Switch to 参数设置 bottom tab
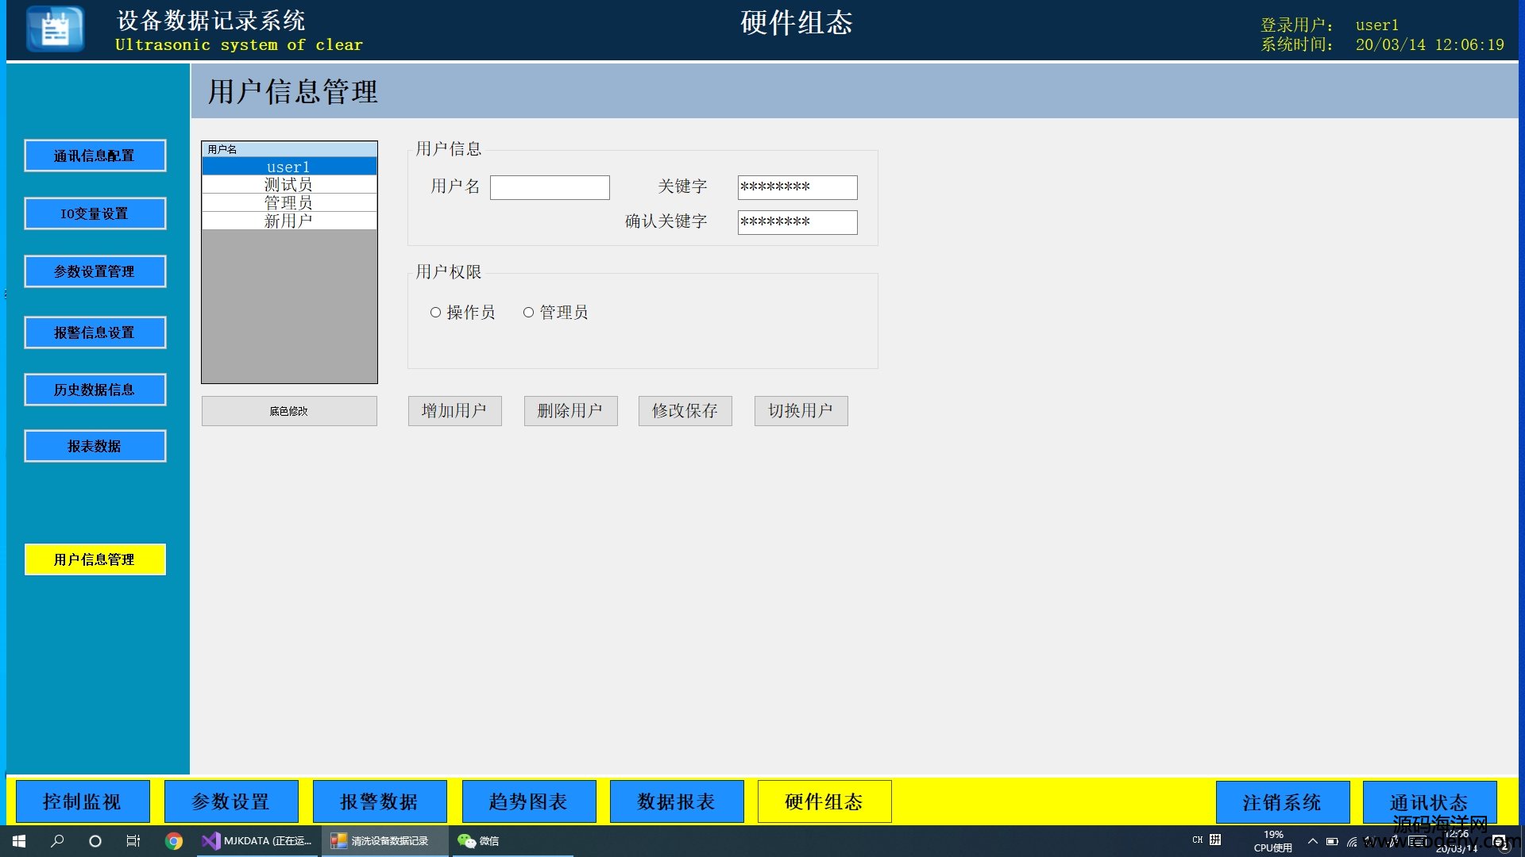This screenshot has width=1525, height=857. coord(231,801)
